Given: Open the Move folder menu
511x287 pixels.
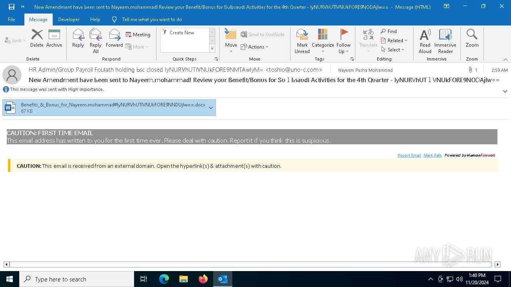Looking at the screenshot, I should coord(231,41).
